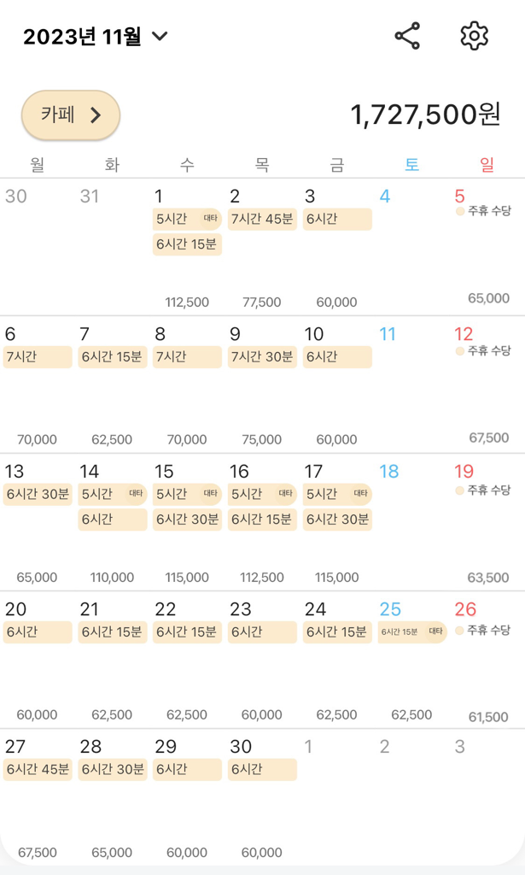Open the 6시간 30분 shift on November 13
The height and width of the screenshot is (875, 525).
pyautogui.click(x=38, y=495)
